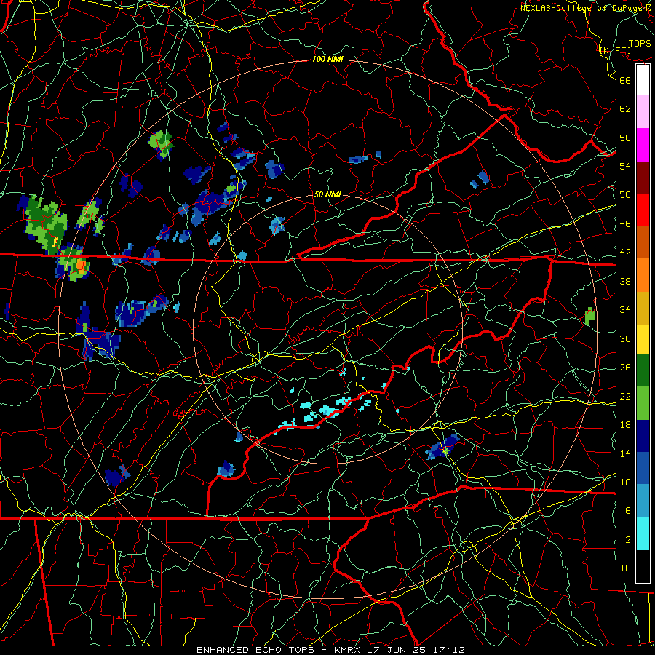Click the '100 NMI' range ring label
Image resolution: width=655 pixels, height=655 pixels.
coord(327,60)
